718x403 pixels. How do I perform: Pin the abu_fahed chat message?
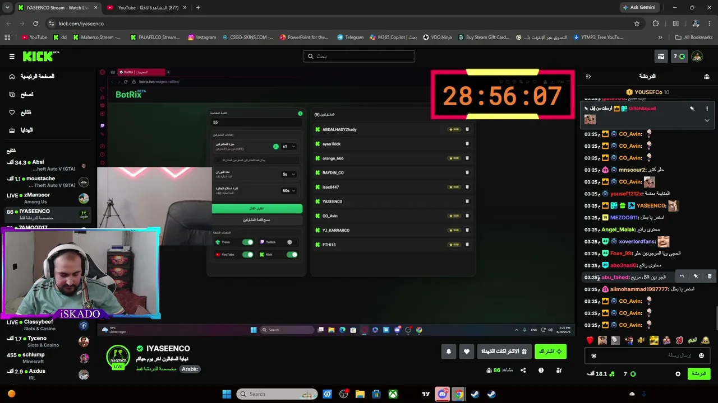click(696, 277)
